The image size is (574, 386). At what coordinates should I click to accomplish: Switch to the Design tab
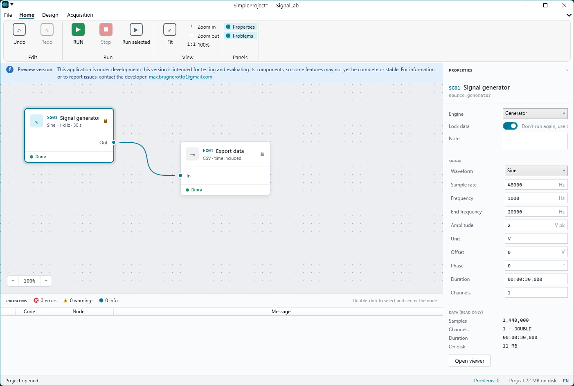pyautogui.click(x=50, y=15)
